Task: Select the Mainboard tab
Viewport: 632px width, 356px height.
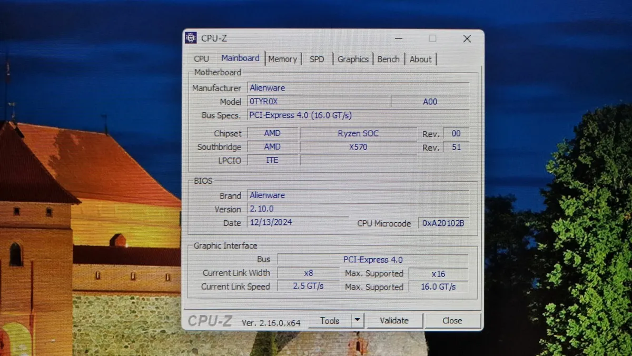Action: pos(240,58)
